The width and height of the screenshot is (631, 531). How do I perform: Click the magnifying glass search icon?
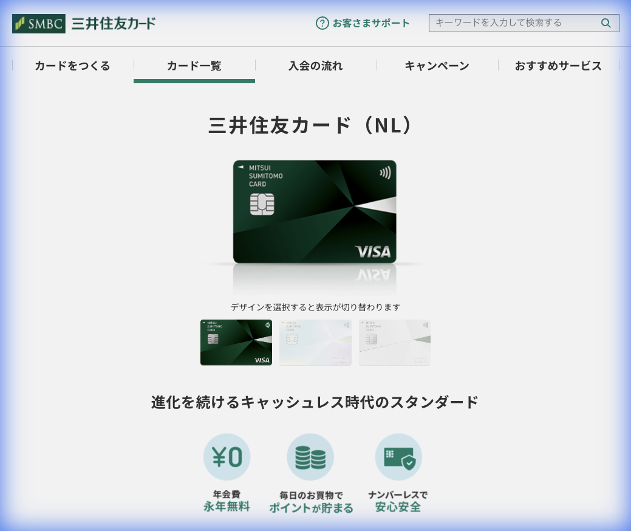click(x=606, y=23)
